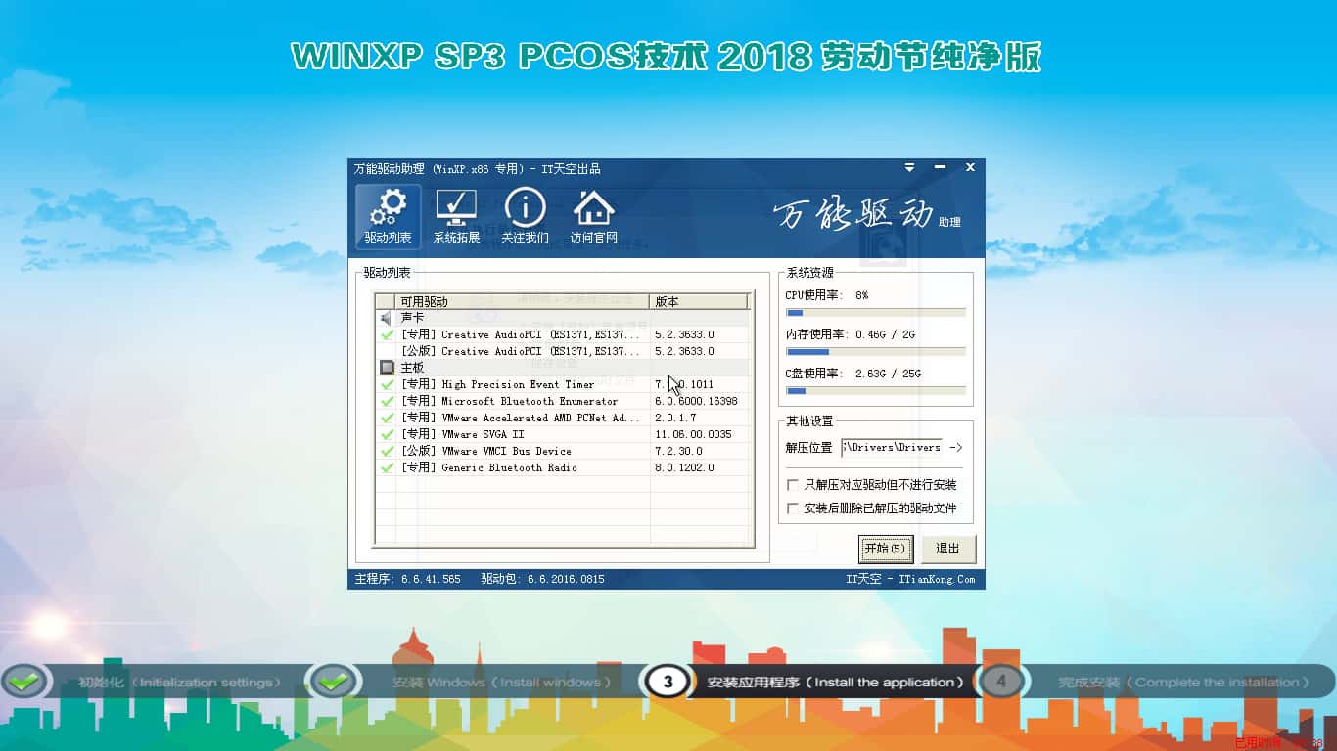Click the 主板 category row label

point(412,368)
